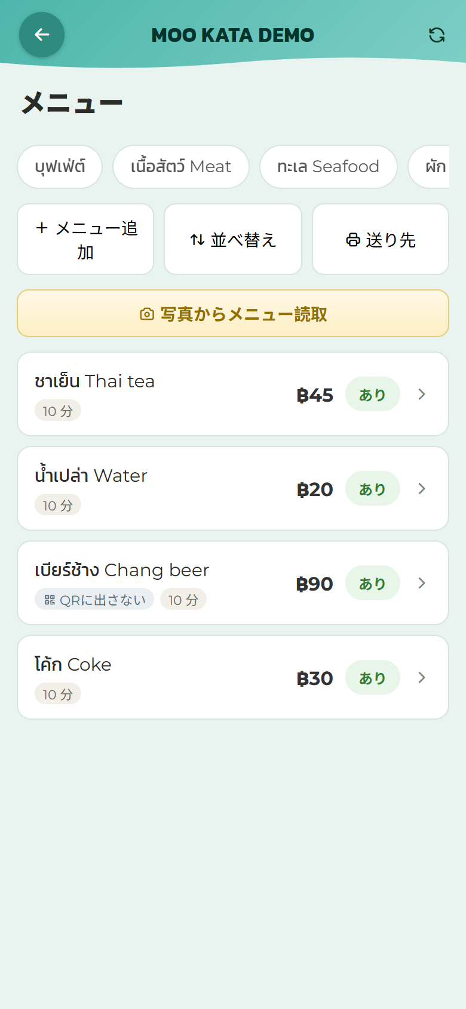
Task: Expand Thai tea item with chevron
Action: click(x=422, y=394)
